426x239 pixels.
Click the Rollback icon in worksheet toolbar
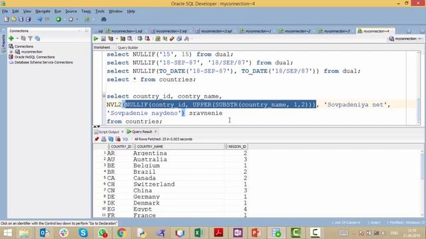pos(147,39)
